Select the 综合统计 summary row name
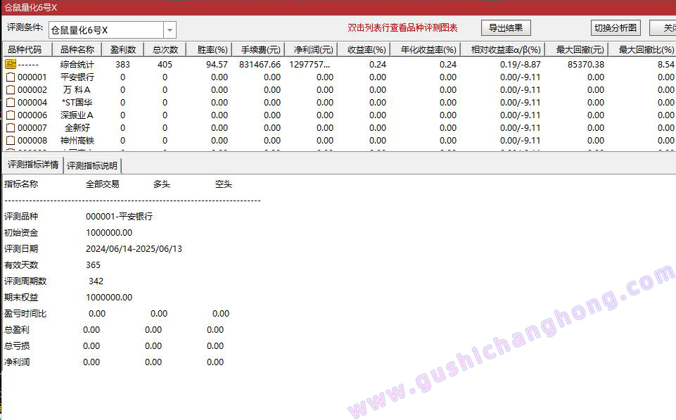Screen dimensions: 676x420 pyautogui.click(x=77, y=64)
